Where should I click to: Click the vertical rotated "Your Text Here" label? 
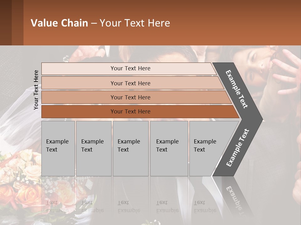(x=36, y=90)
